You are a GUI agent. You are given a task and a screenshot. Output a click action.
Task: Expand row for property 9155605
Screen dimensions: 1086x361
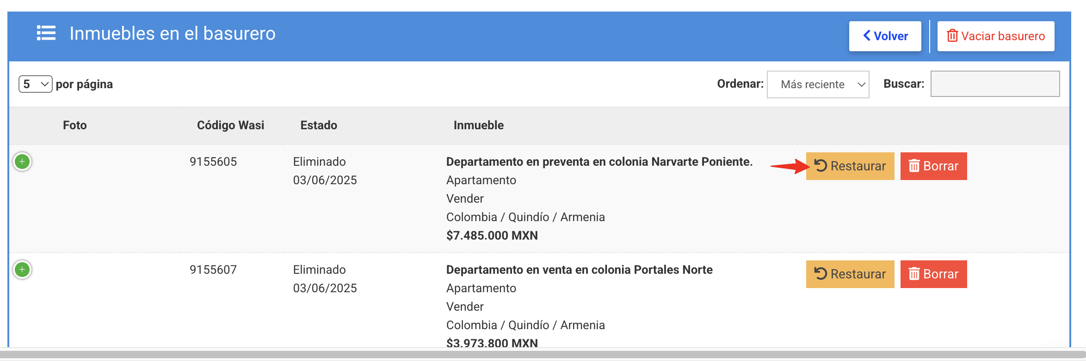[x=22, y=162]
